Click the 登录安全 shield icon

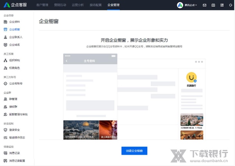point(5,130)
